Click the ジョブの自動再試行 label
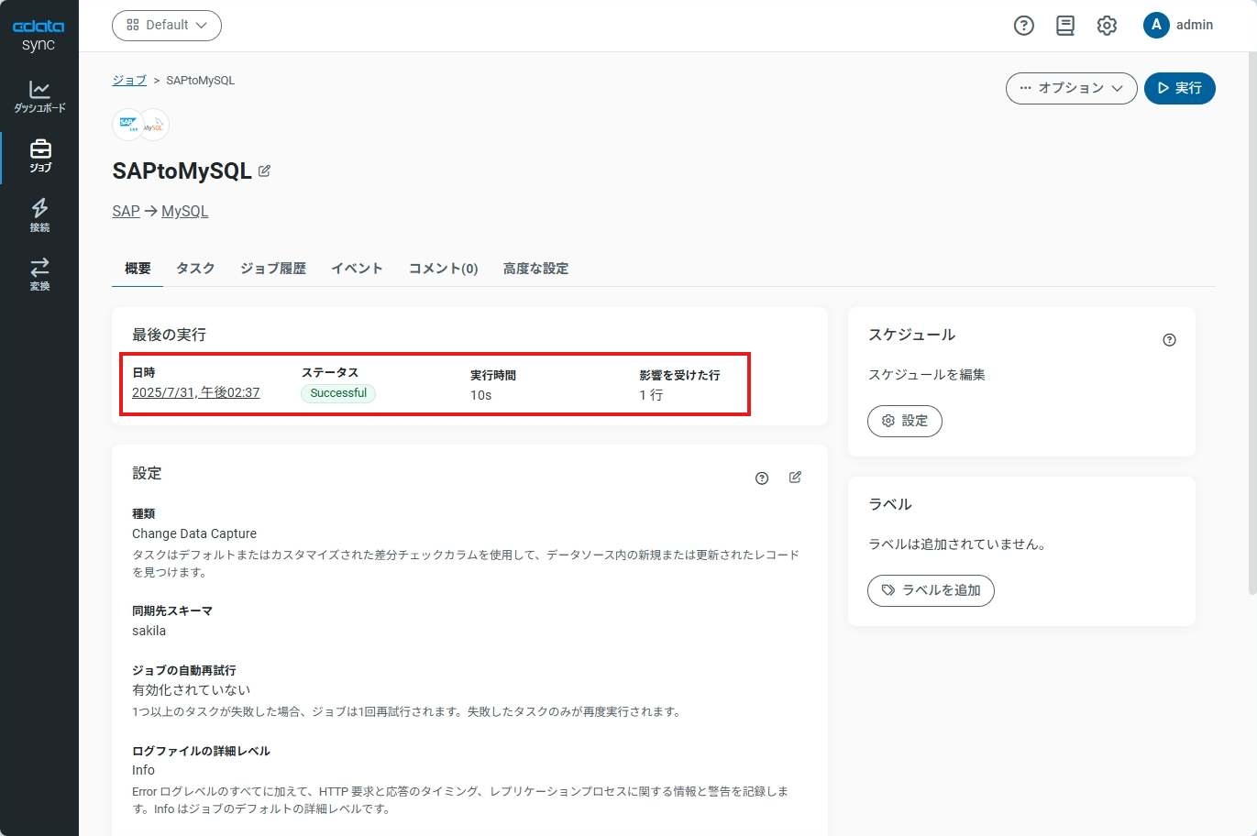 [184, 670]
